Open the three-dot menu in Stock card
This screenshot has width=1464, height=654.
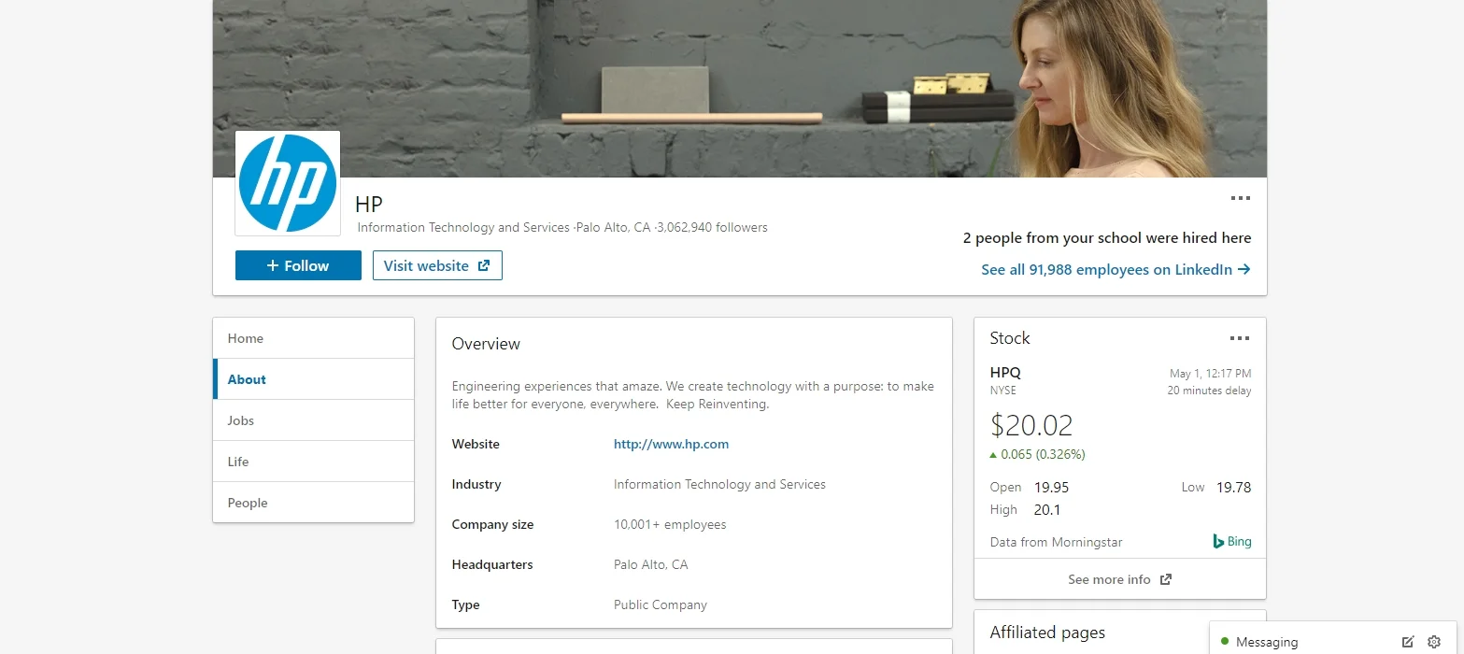coord(1240,338)
